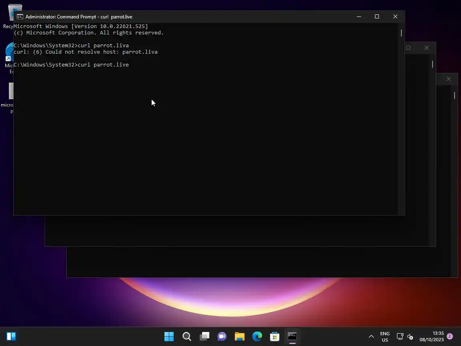Open taskbar Search

(x=187, y=336)
